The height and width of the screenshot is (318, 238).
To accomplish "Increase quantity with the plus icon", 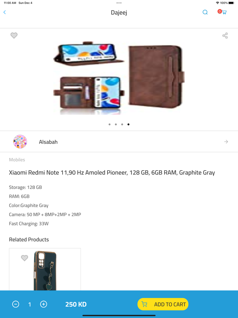I will click(44, 304).
